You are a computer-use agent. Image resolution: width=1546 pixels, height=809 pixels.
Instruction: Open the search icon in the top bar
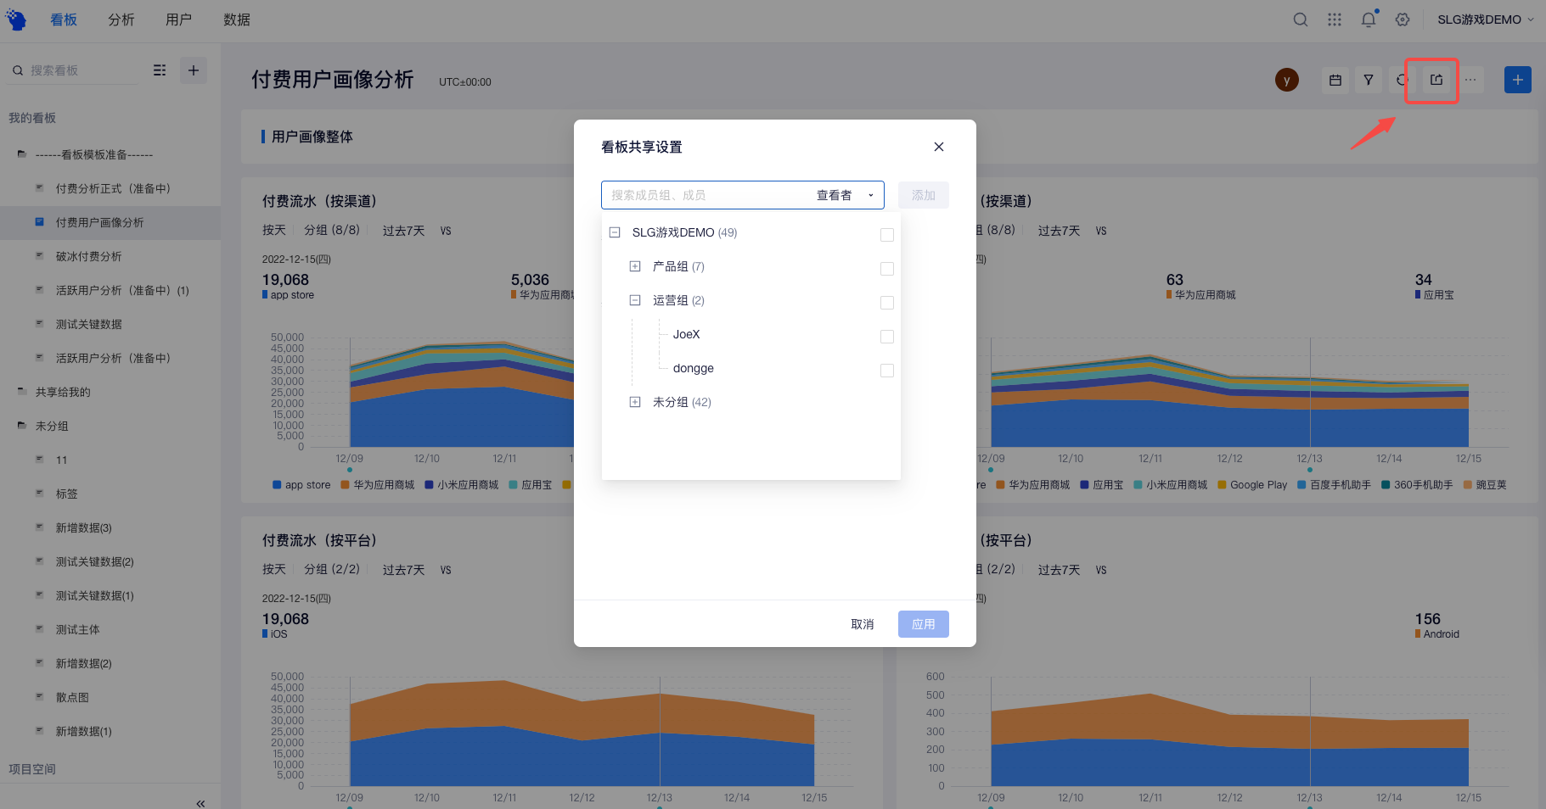1300,20
